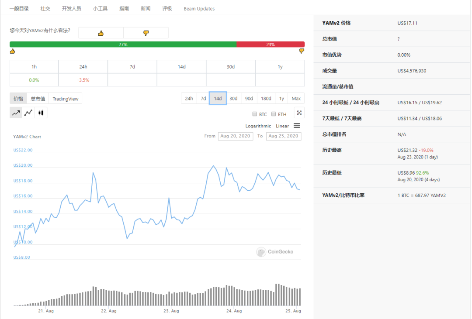Switch to the 总市值 chart tab

point(38,99)
